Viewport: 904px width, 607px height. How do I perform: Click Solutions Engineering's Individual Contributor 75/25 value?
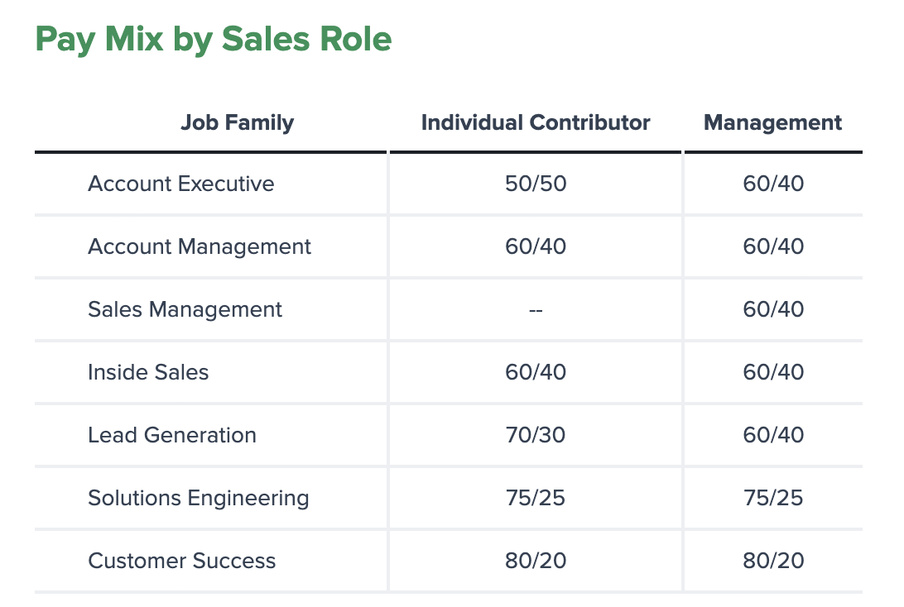(536, 498)
